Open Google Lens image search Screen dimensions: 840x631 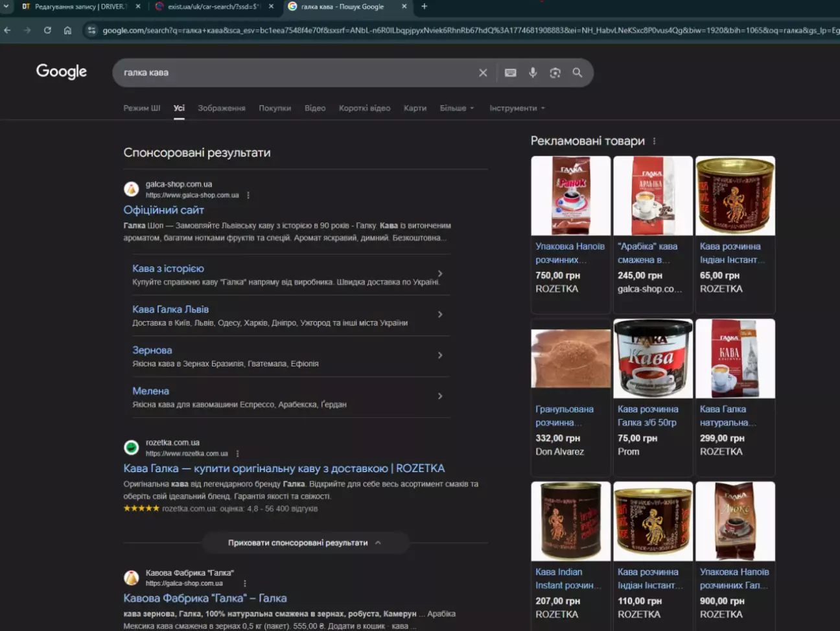pos(555,73)
